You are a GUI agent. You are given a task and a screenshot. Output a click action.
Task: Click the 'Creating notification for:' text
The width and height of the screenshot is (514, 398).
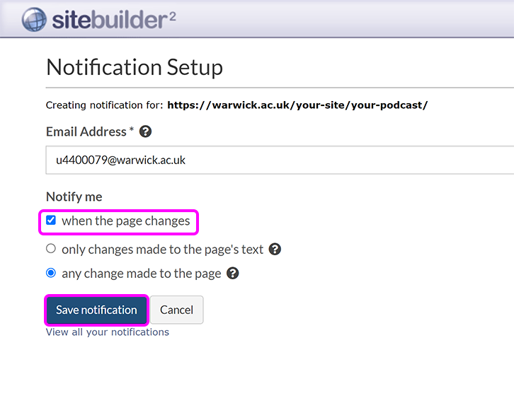tap(104, 105)
